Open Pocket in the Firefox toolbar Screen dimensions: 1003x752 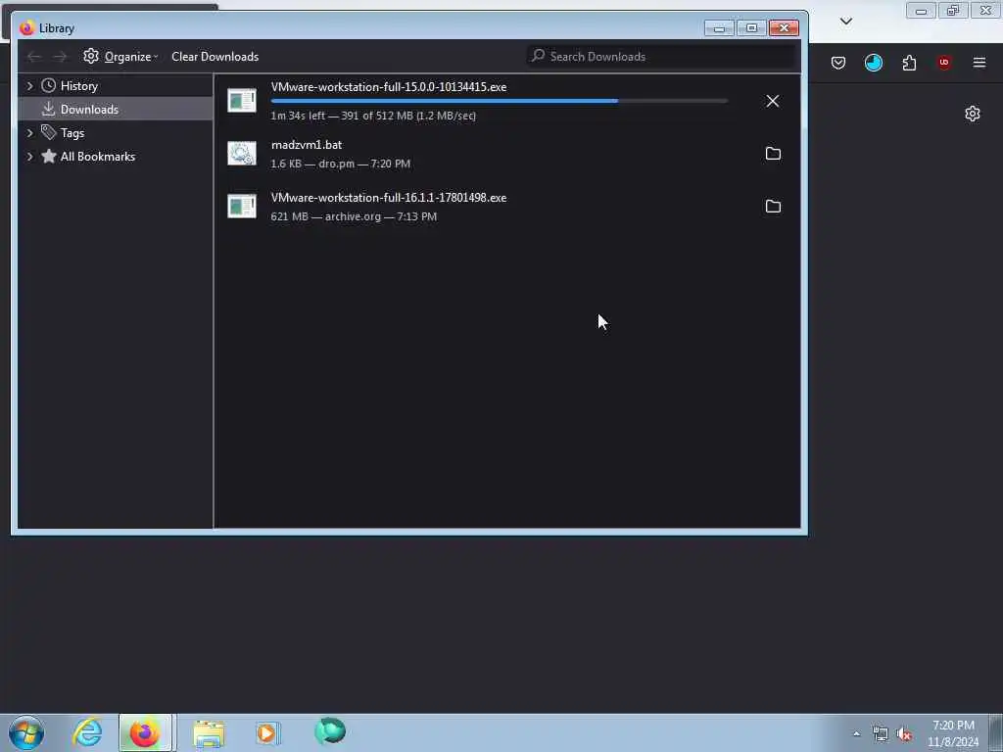[x=838, y=63]
